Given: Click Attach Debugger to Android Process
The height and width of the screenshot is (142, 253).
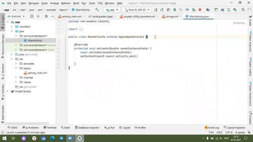Looking at the screenshot, I should tap(194, 10).
